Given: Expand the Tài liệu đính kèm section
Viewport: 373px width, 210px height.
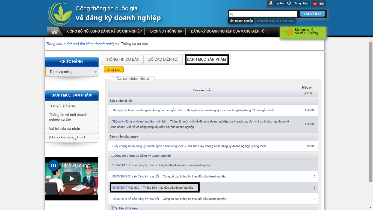Looking at the screenshot, I should (x=113, y=208).
